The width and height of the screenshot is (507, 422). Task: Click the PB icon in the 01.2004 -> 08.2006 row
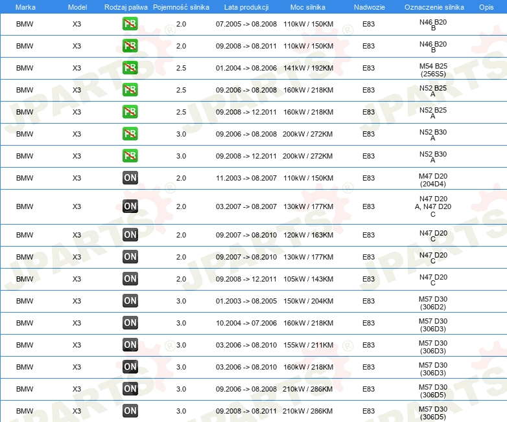[x=130, y=68]
